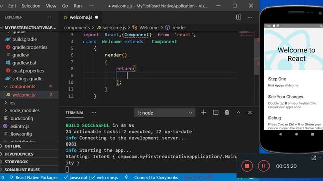Expand the STORYBOOK section
323x181 pixels.
[16, 162]
